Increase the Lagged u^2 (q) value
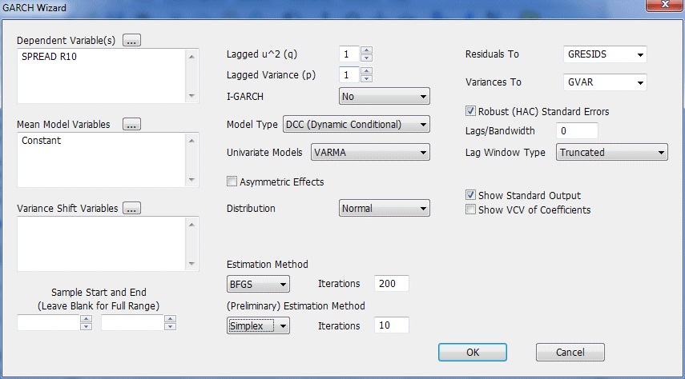The width and height of the screenshot is (685, 379). coord(366,50)
